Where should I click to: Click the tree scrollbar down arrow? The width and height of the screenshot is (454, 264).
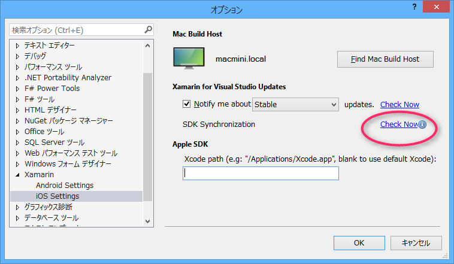pyautogui.click(x=148, y=221)
